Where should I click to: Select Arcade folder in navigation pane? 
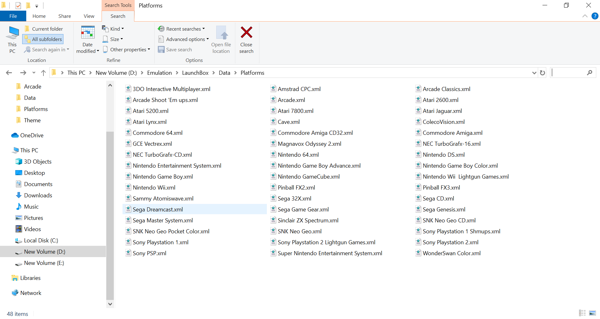(x=32, y=87)
